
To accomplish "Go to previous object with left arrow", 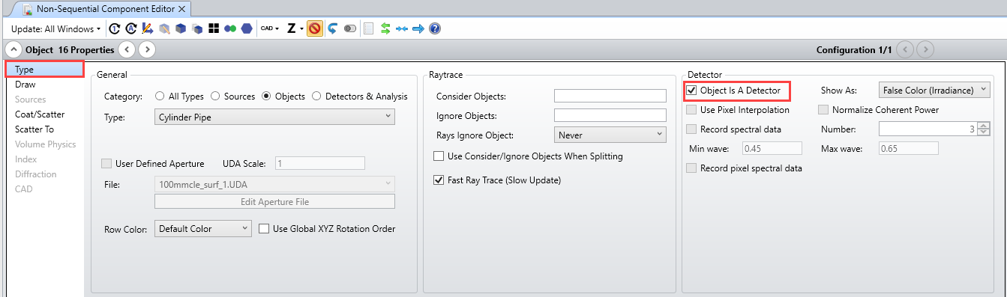I will tap(127, 49).
